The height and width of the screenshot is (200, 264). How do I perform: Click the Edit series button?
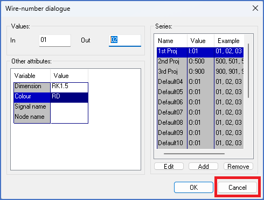point(169,166)
